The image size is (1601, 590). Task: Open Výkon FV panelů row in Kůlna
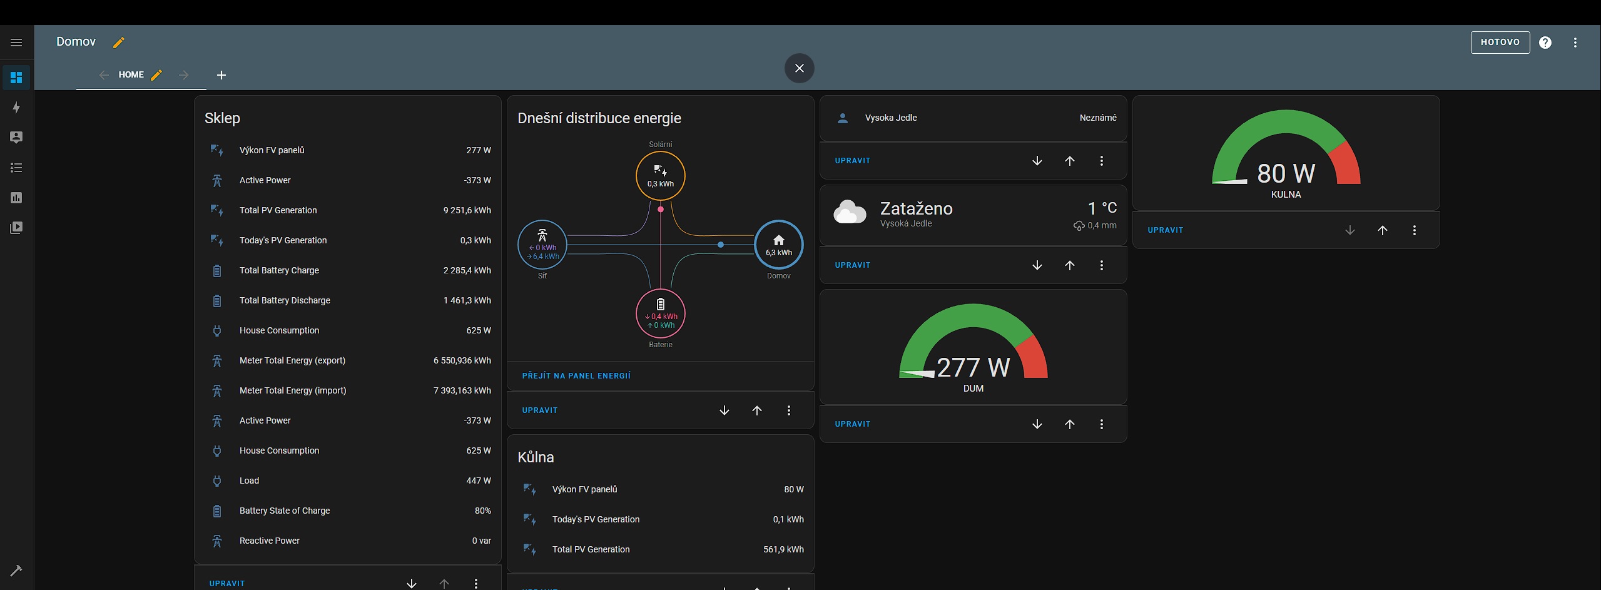[661, 489]
